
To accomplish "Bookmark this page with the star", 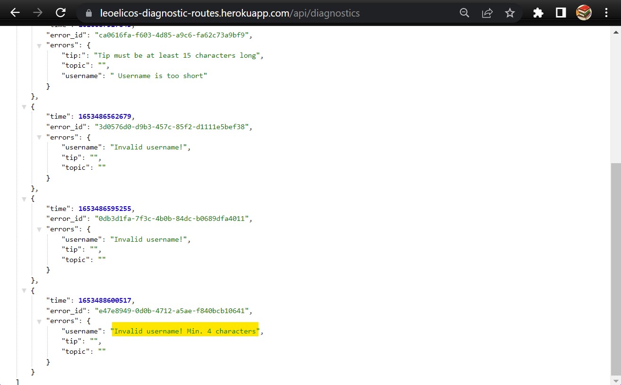I will click(x=509, y=13).
